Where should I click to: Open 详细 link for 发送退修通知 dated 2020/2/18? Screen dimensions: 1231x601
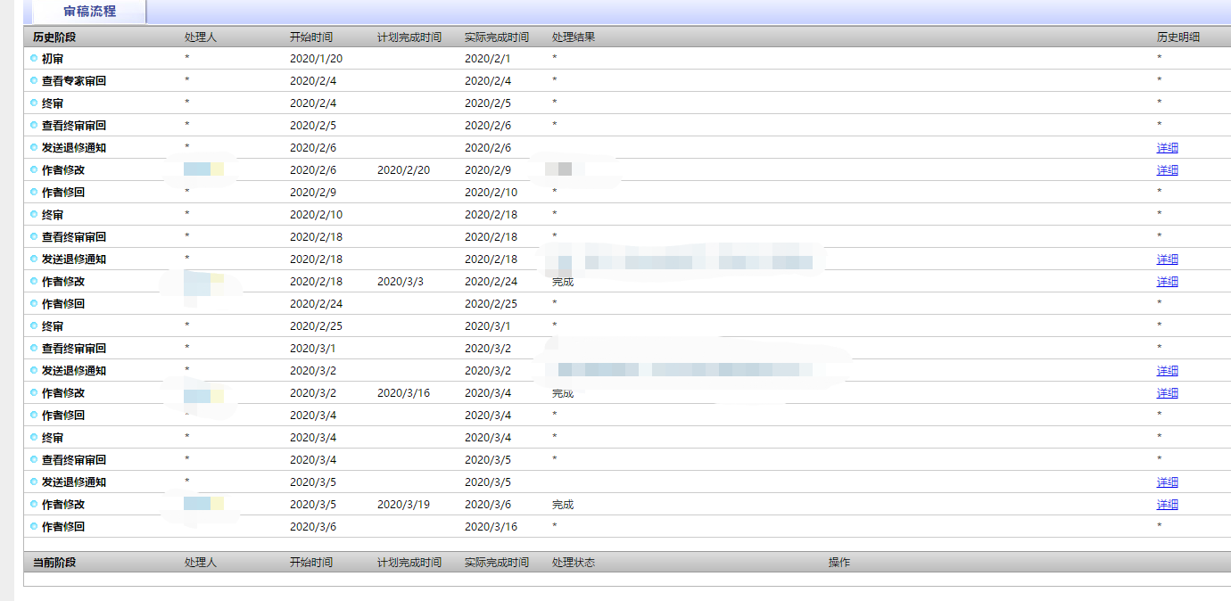tap(1167, 259)
